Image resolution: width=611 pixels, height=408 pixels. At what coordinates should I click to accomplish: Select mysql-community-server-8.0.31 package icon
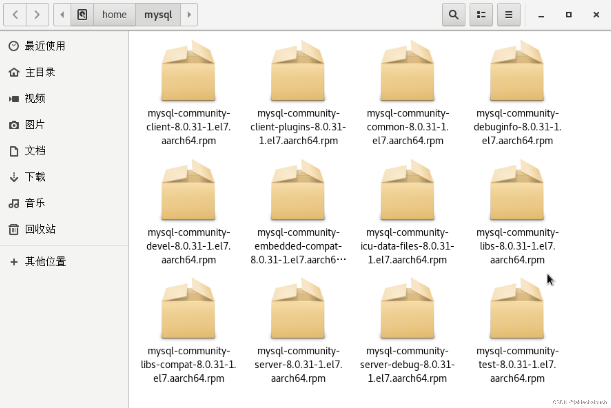(x=298, y=309)
